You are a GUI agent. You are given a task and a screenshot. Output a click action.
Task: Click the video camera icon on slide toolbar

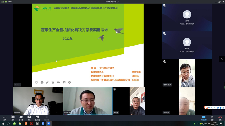58,82
